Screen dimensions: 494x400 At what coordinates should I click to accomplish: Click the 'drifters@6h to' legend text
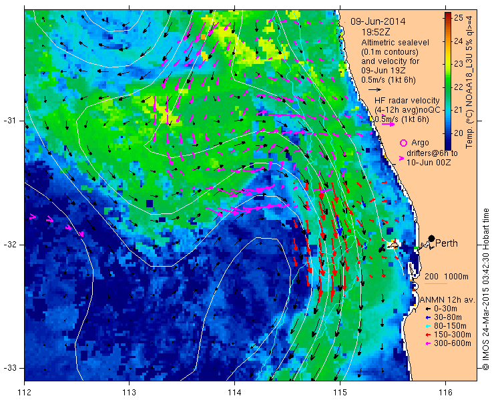(x=432, y=153)
